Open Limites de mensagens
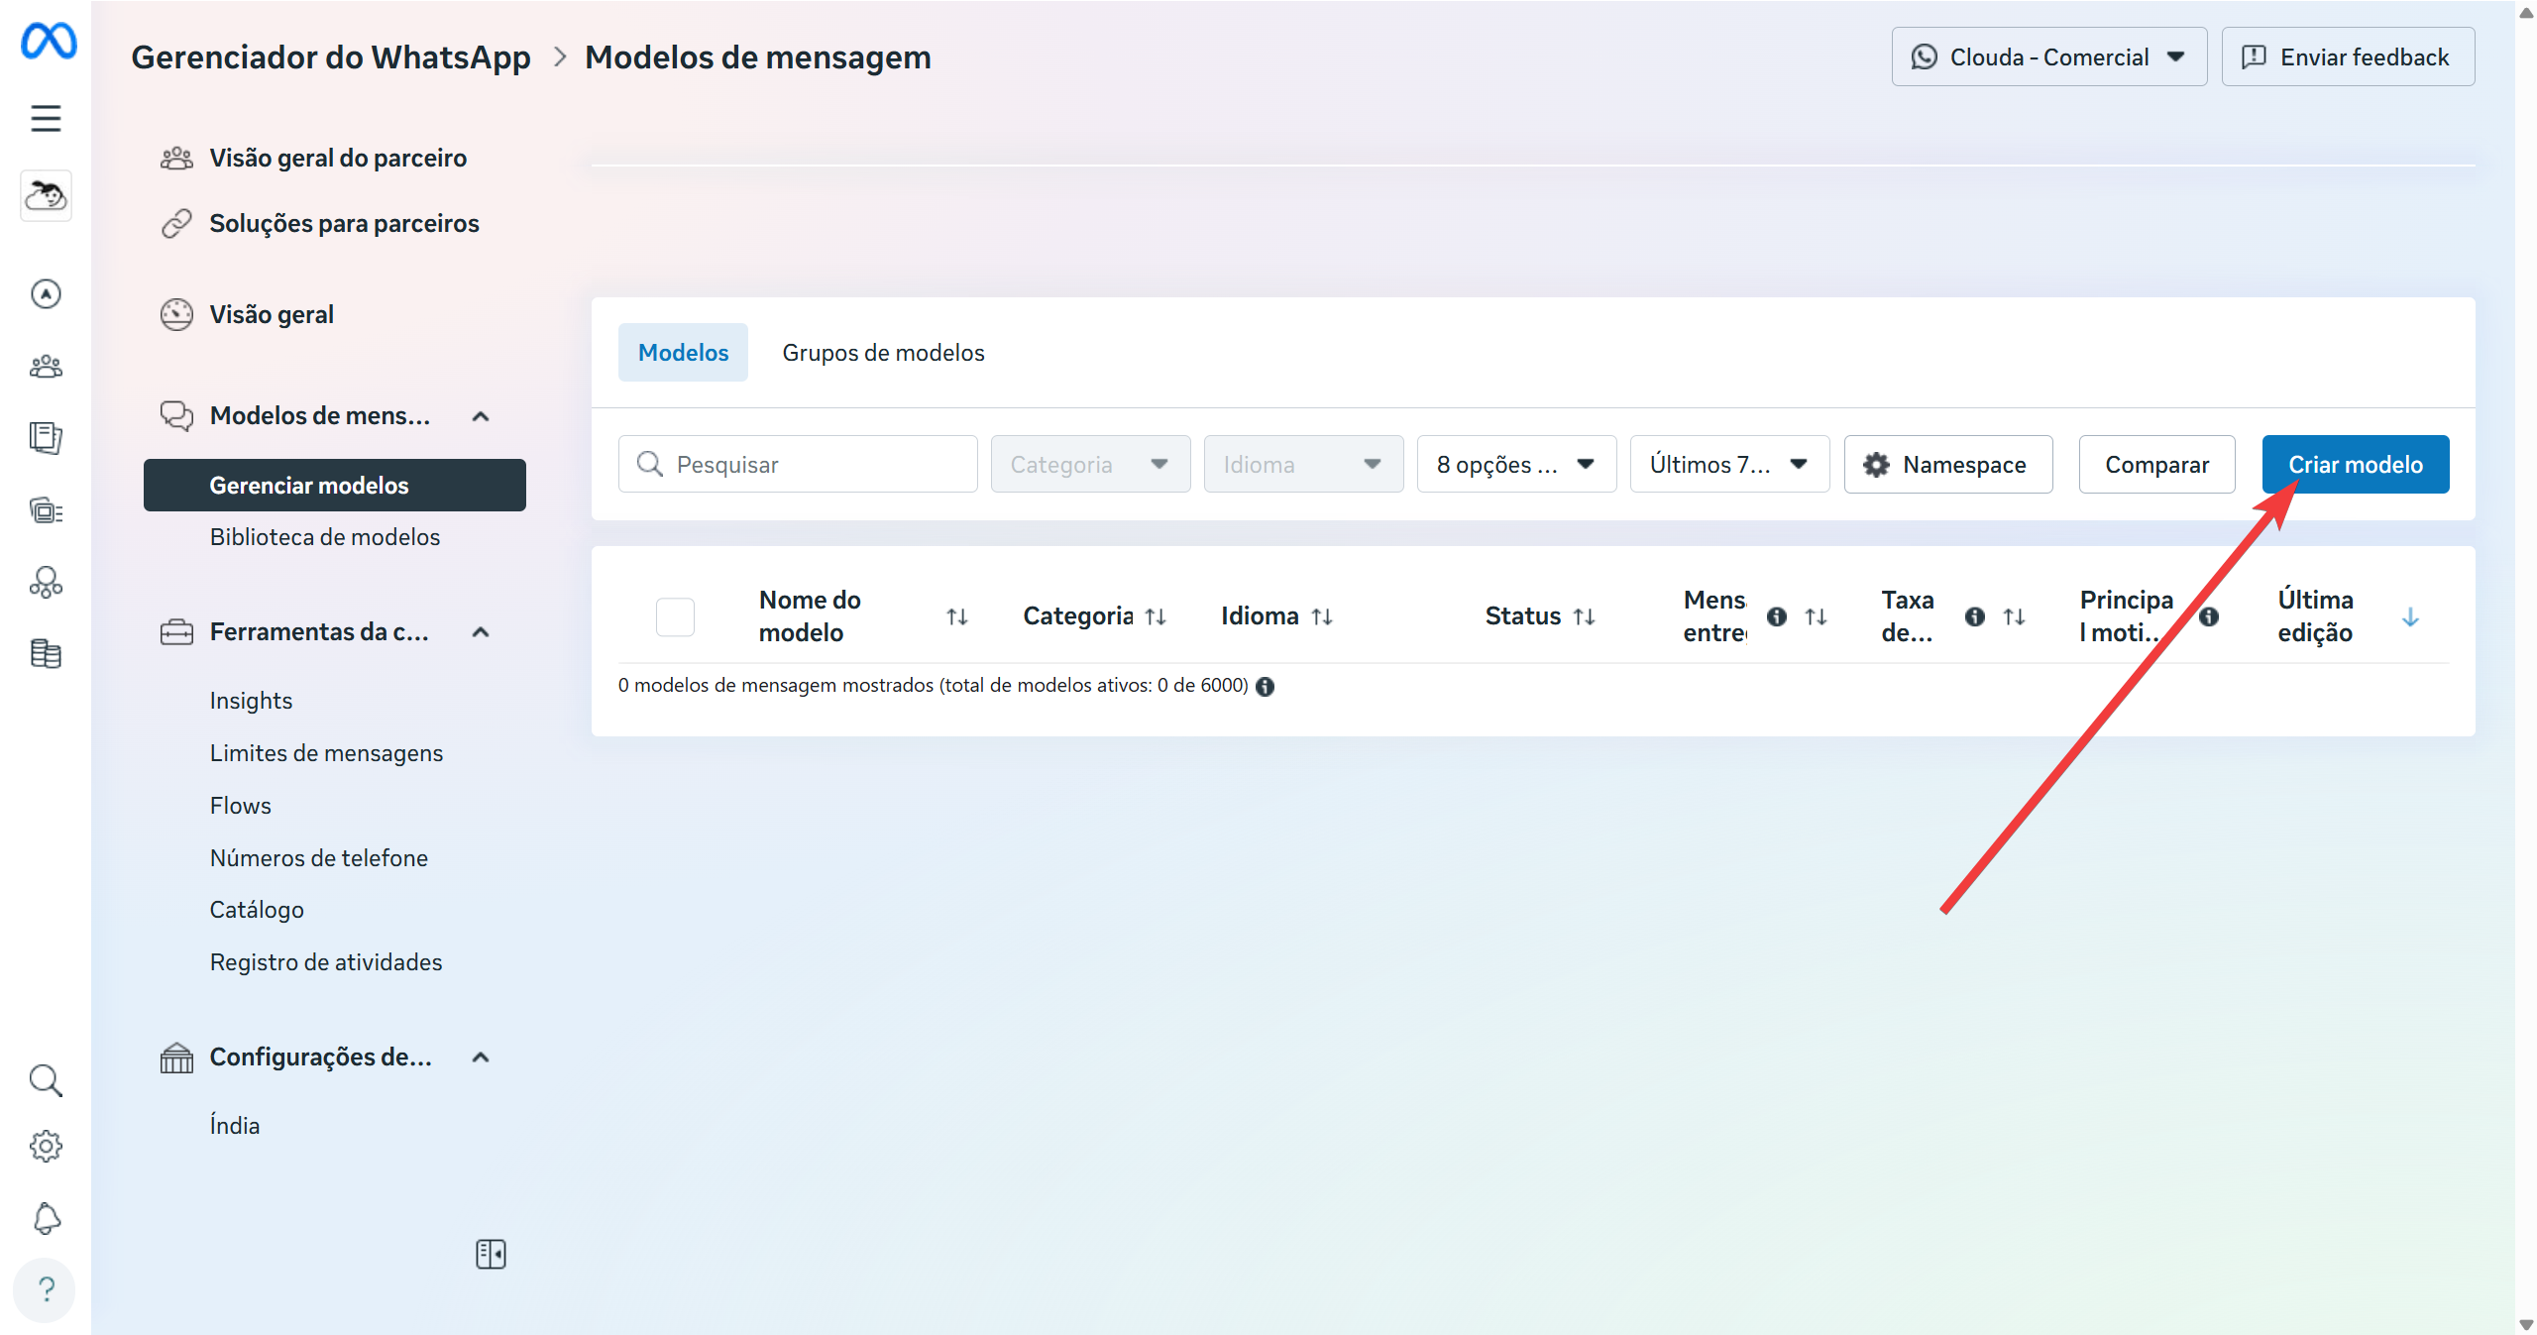The height and width of the screenshot is (1335, 2537). (x=326, y=753)
